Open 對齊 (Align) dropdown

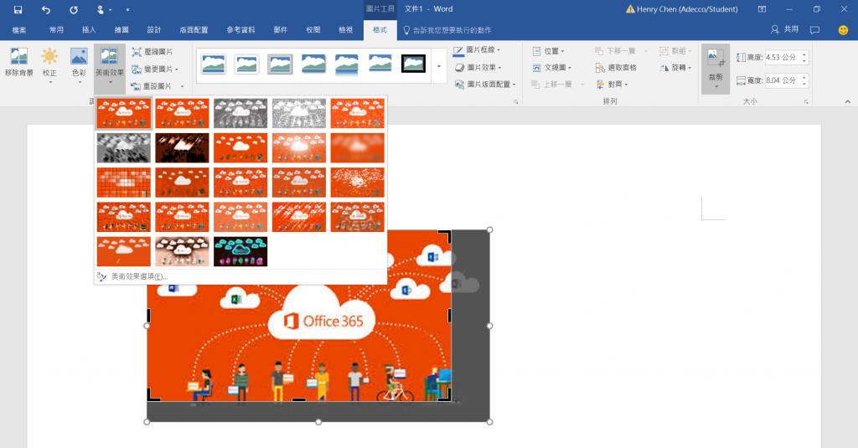pyautogui.click(x=612, y=85)
